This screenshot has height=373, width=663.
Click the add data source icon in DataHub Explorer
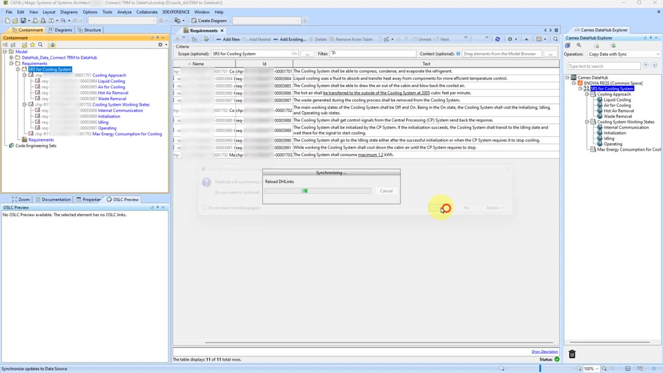596,46
